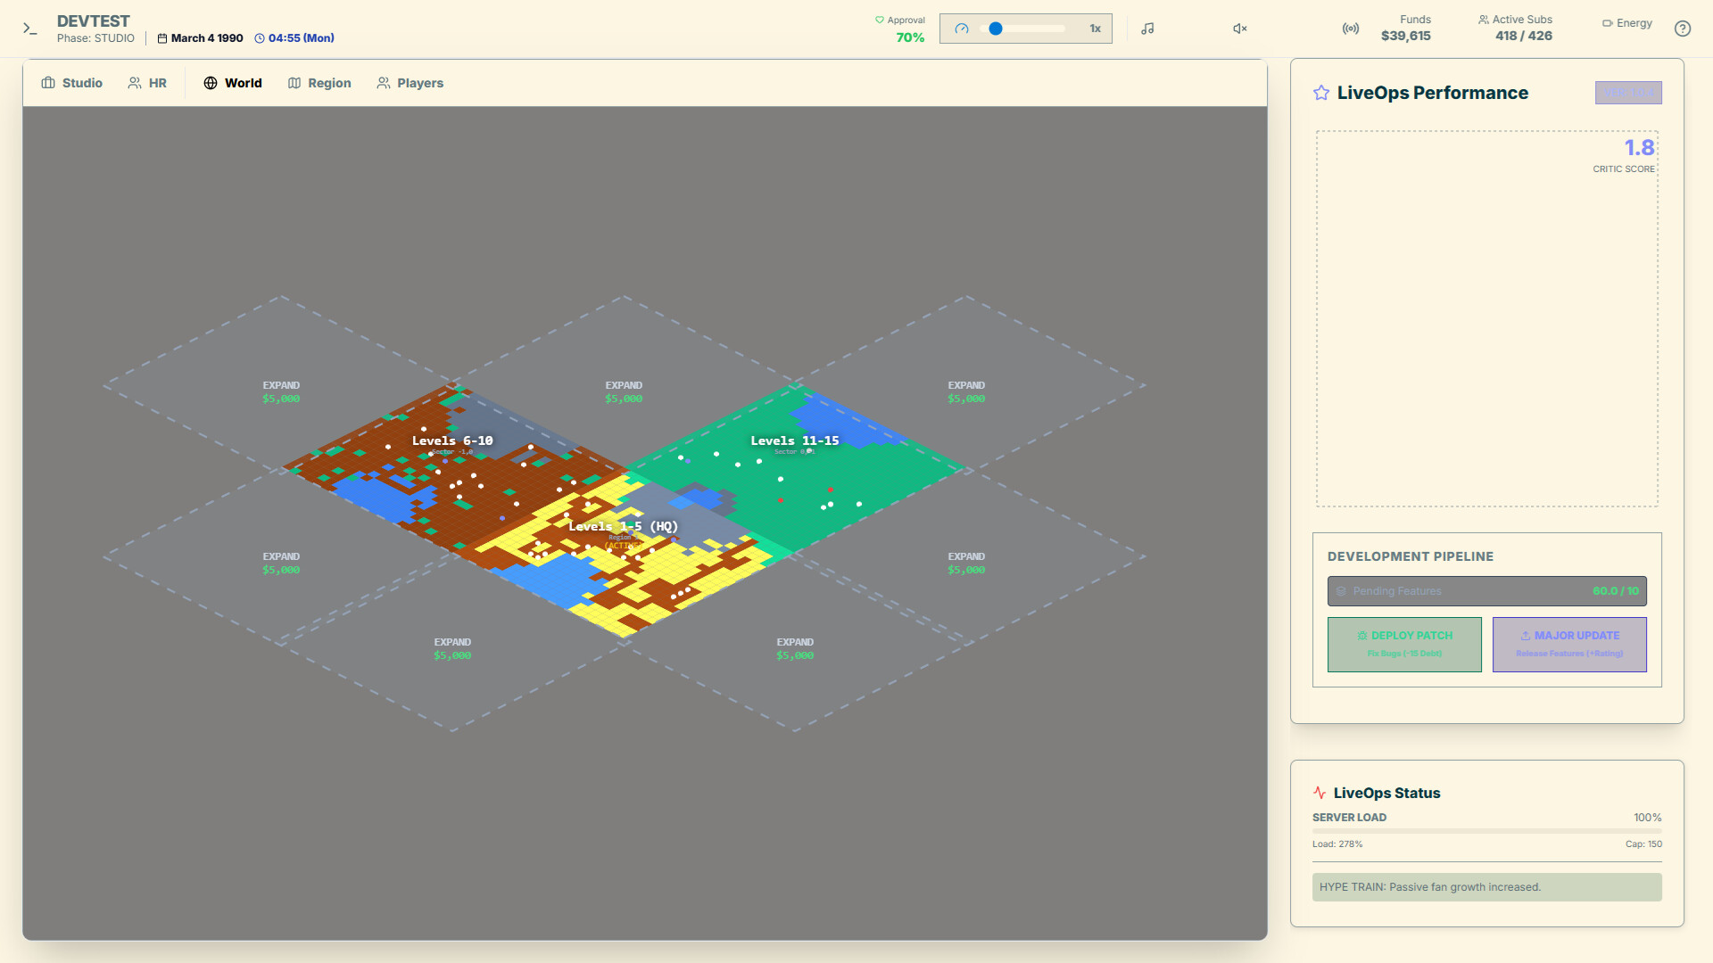
Task: Open the console with the terminal icon
Action: click(x=29, y=29)
